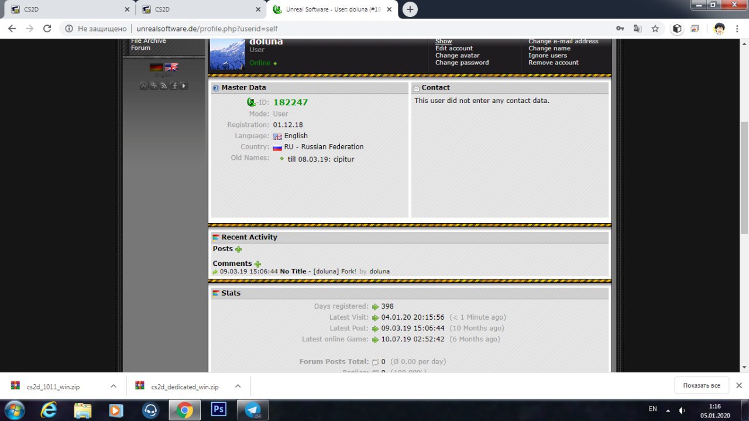
Task: Click the Change password link
Action: click(x=462, y=63)
